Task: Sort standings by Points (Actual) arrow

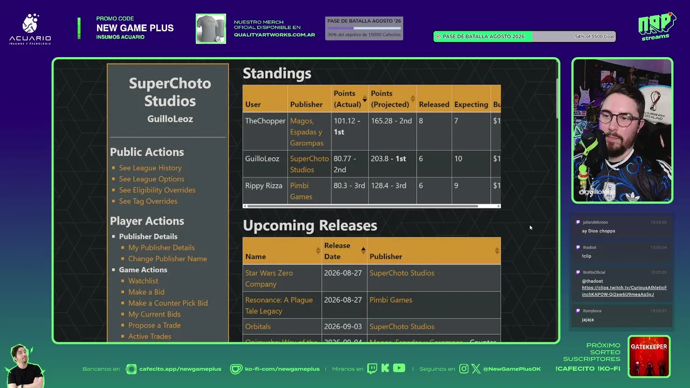Action: pyautogui.click(x=364, y=99)
